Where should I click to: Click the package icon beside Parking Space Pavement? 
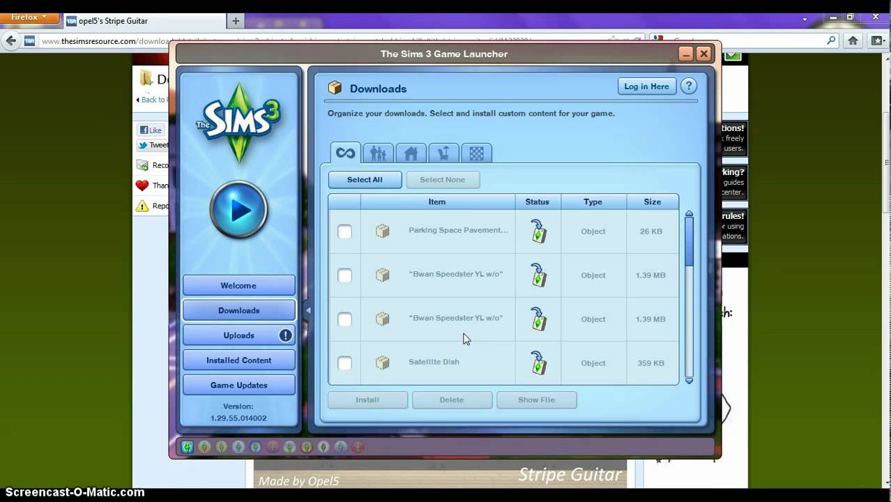(382, 231)
